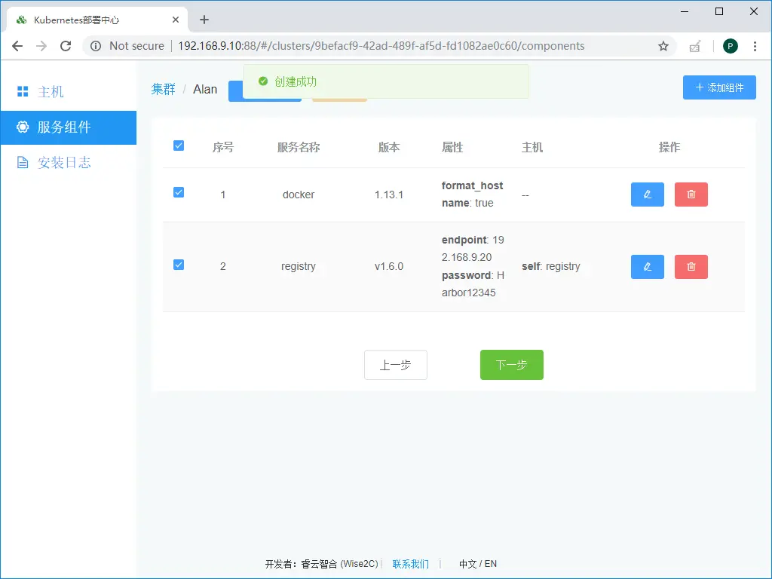Click the Alan breadcrumb text
The image size is (772, 579).
pyautogui.click(x=205, y=89)
